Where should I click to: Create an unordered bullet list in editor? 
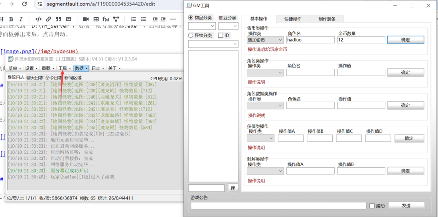(143, 19)
